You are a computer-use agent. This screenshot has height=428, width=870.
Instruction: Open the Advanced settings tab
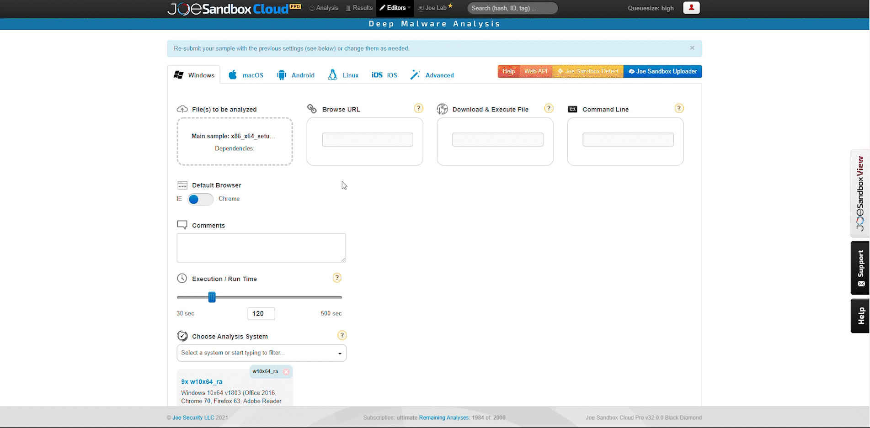pyautogui.click(x=432, y=75)
